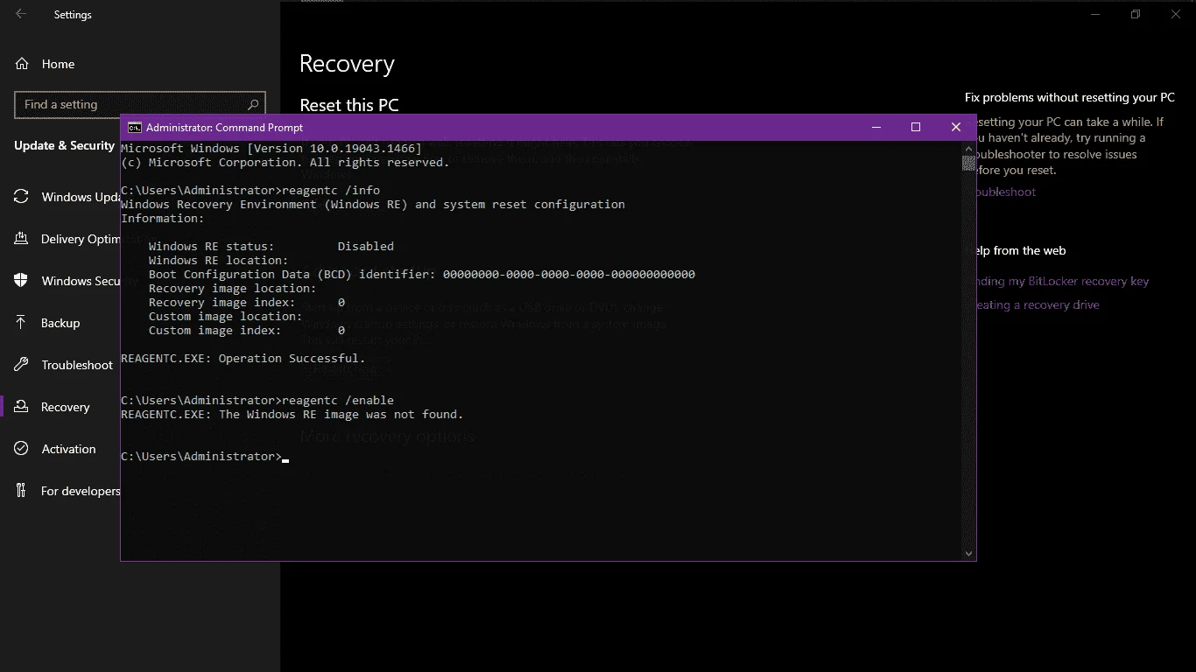Click the Backup upload arrow icon
This screenshot has height=672, width=1196.
(21, 322)
